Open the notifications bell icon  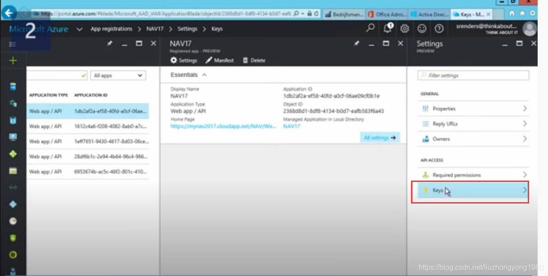point(388,28)
